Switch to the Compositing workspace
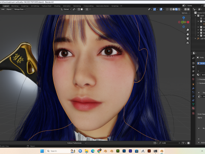Viewport: 205px width, 154px height. [x=88, y=6]
